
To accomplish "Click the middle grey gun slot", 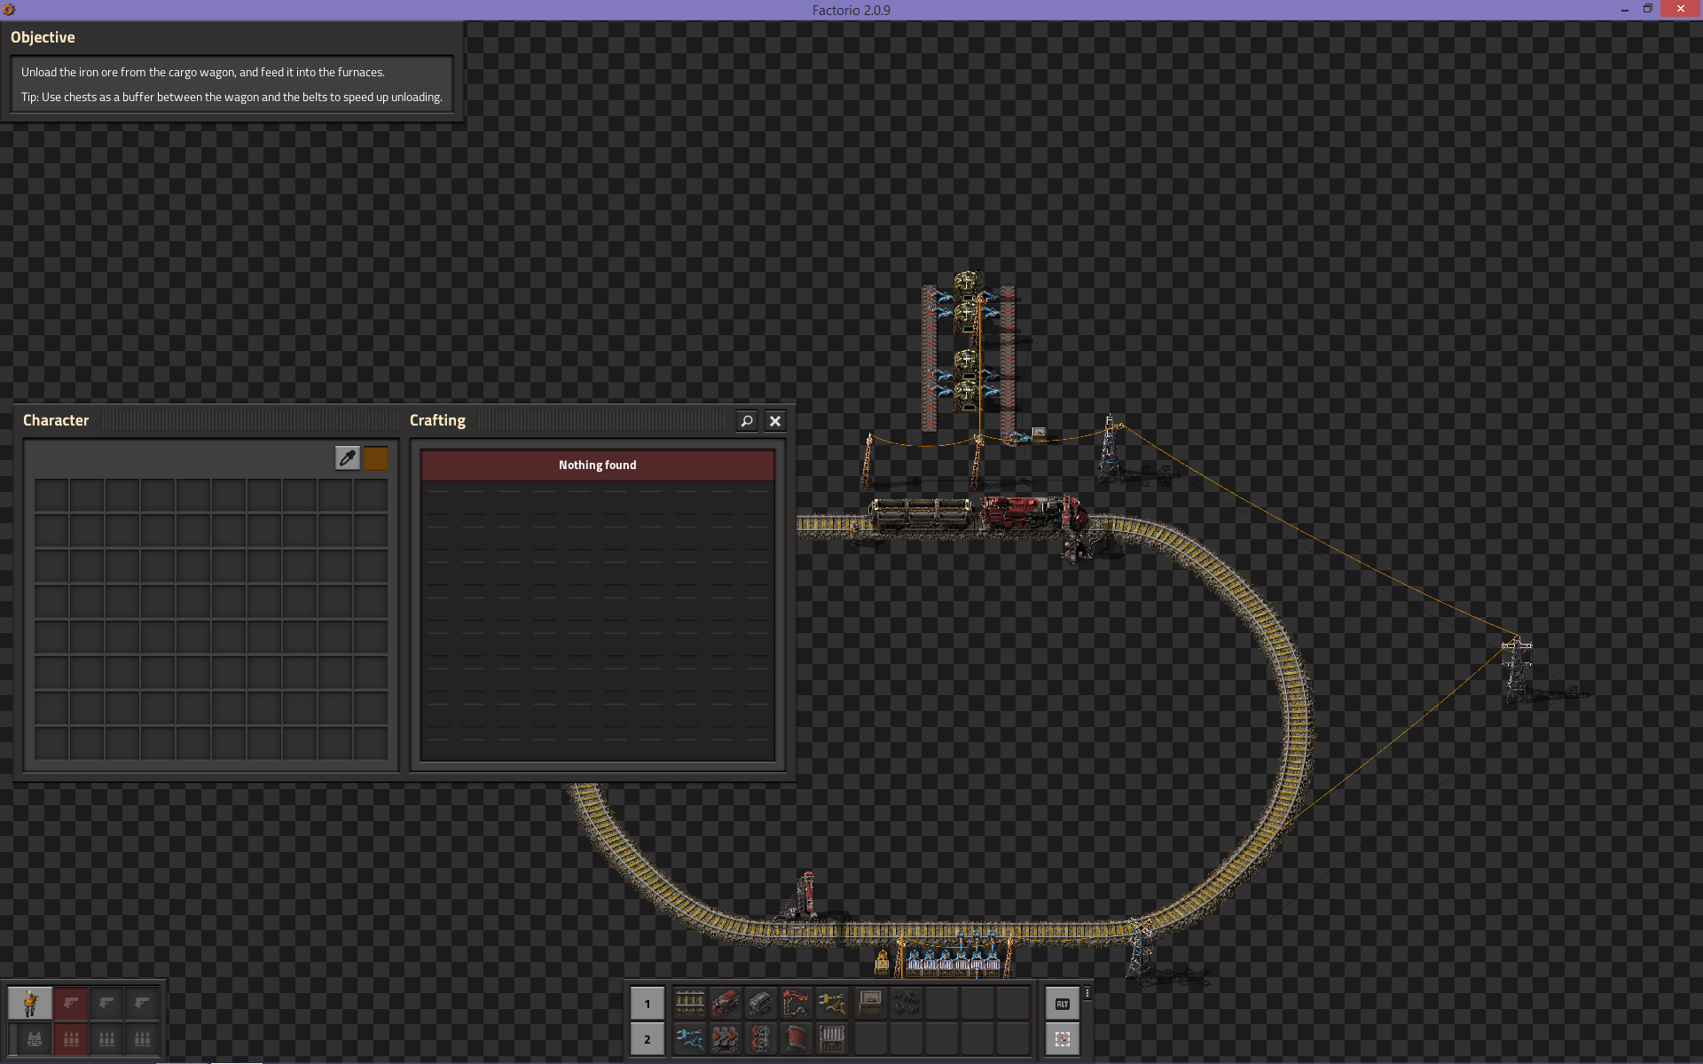I will click(106, 1003).
